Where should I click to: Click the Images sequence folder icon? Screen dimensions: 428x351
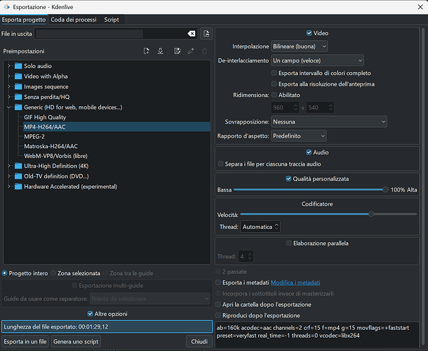18,86
